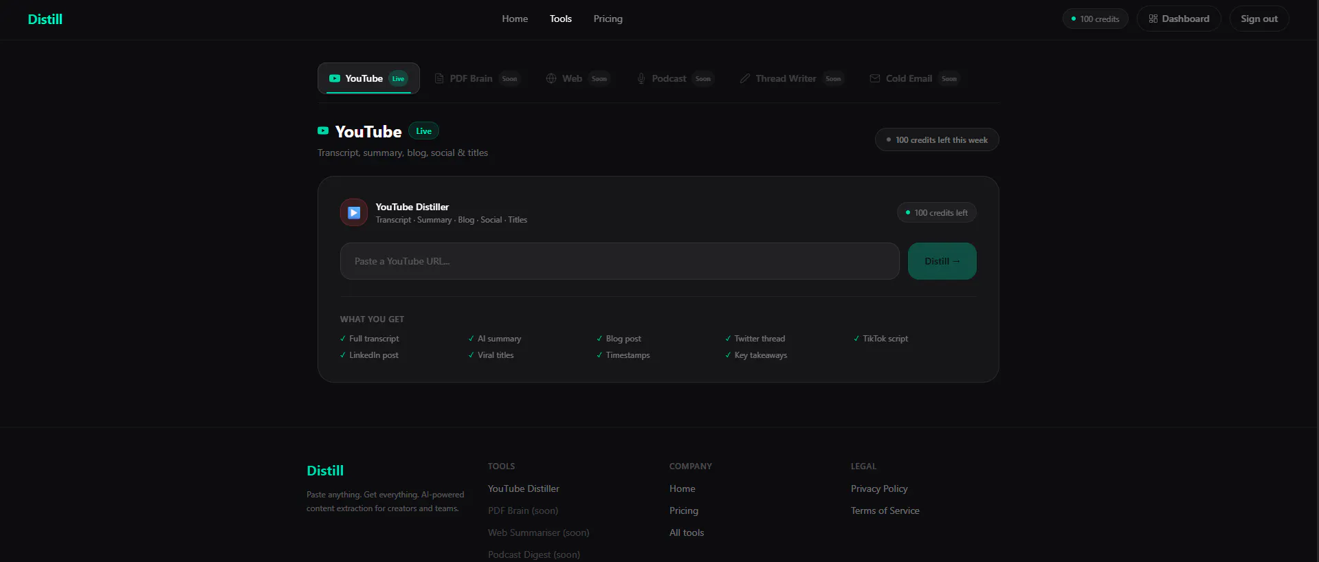Viewport: 1319px width, 562px height.
Task: Focus the Paste a YouTube URL field
Action: 620,261
